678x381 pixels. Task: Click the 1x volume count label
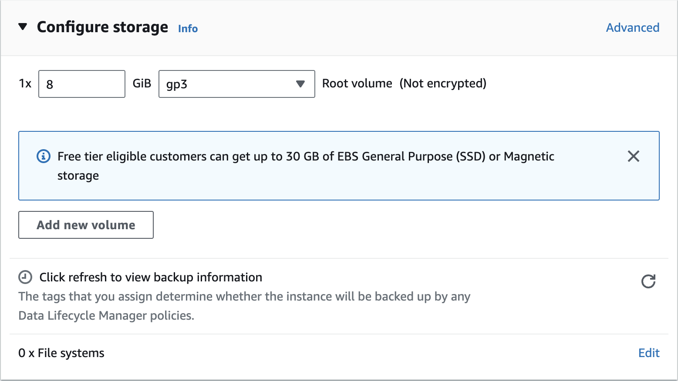[25, 84]
